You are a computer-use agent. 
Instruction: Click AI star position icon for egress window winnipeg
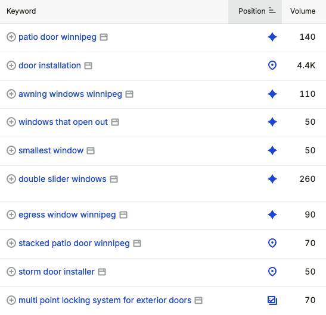(x=272, y=215)
